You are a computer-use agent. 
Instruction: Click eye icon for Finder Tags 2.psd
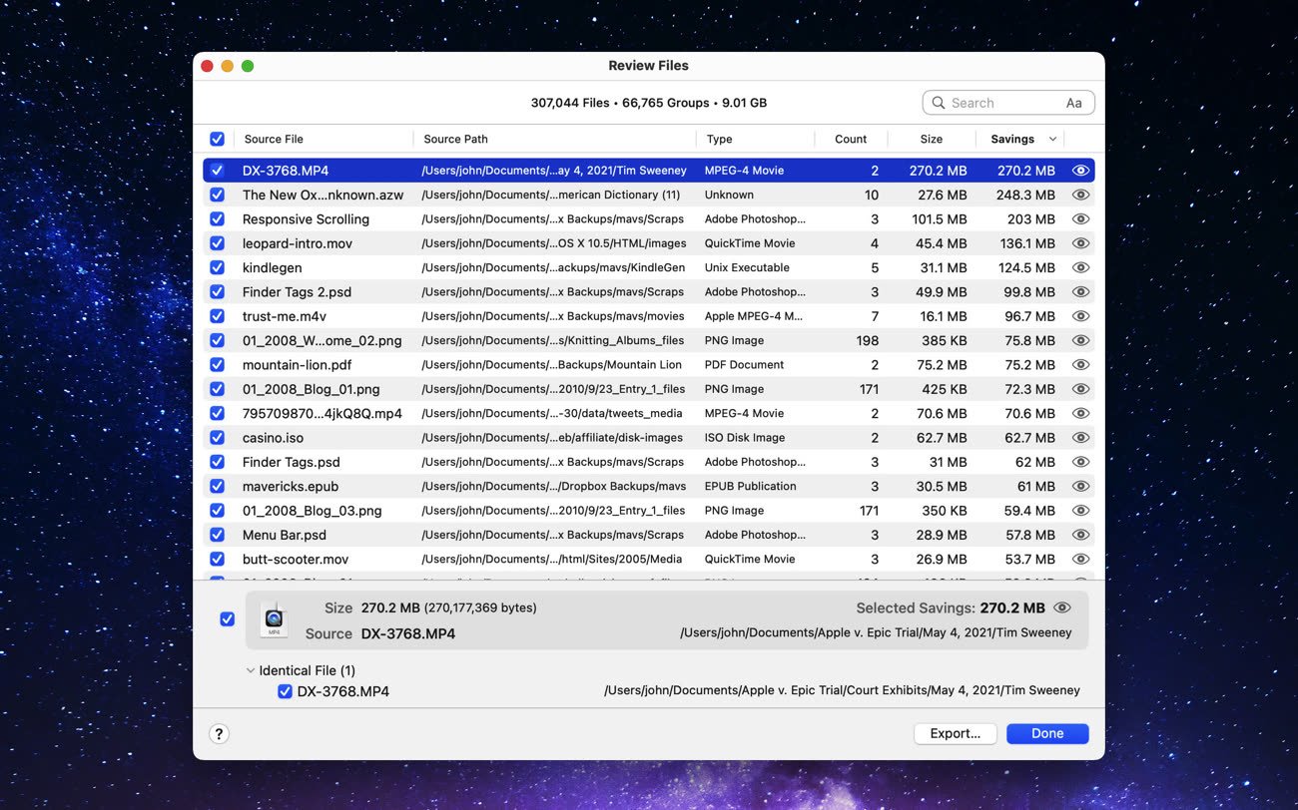[x=1079, y=292]
